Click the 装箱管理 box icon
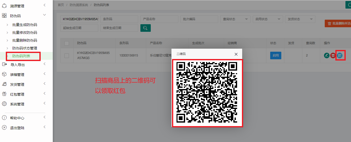This screenshot has height=142, width=351. pos(4,74)
